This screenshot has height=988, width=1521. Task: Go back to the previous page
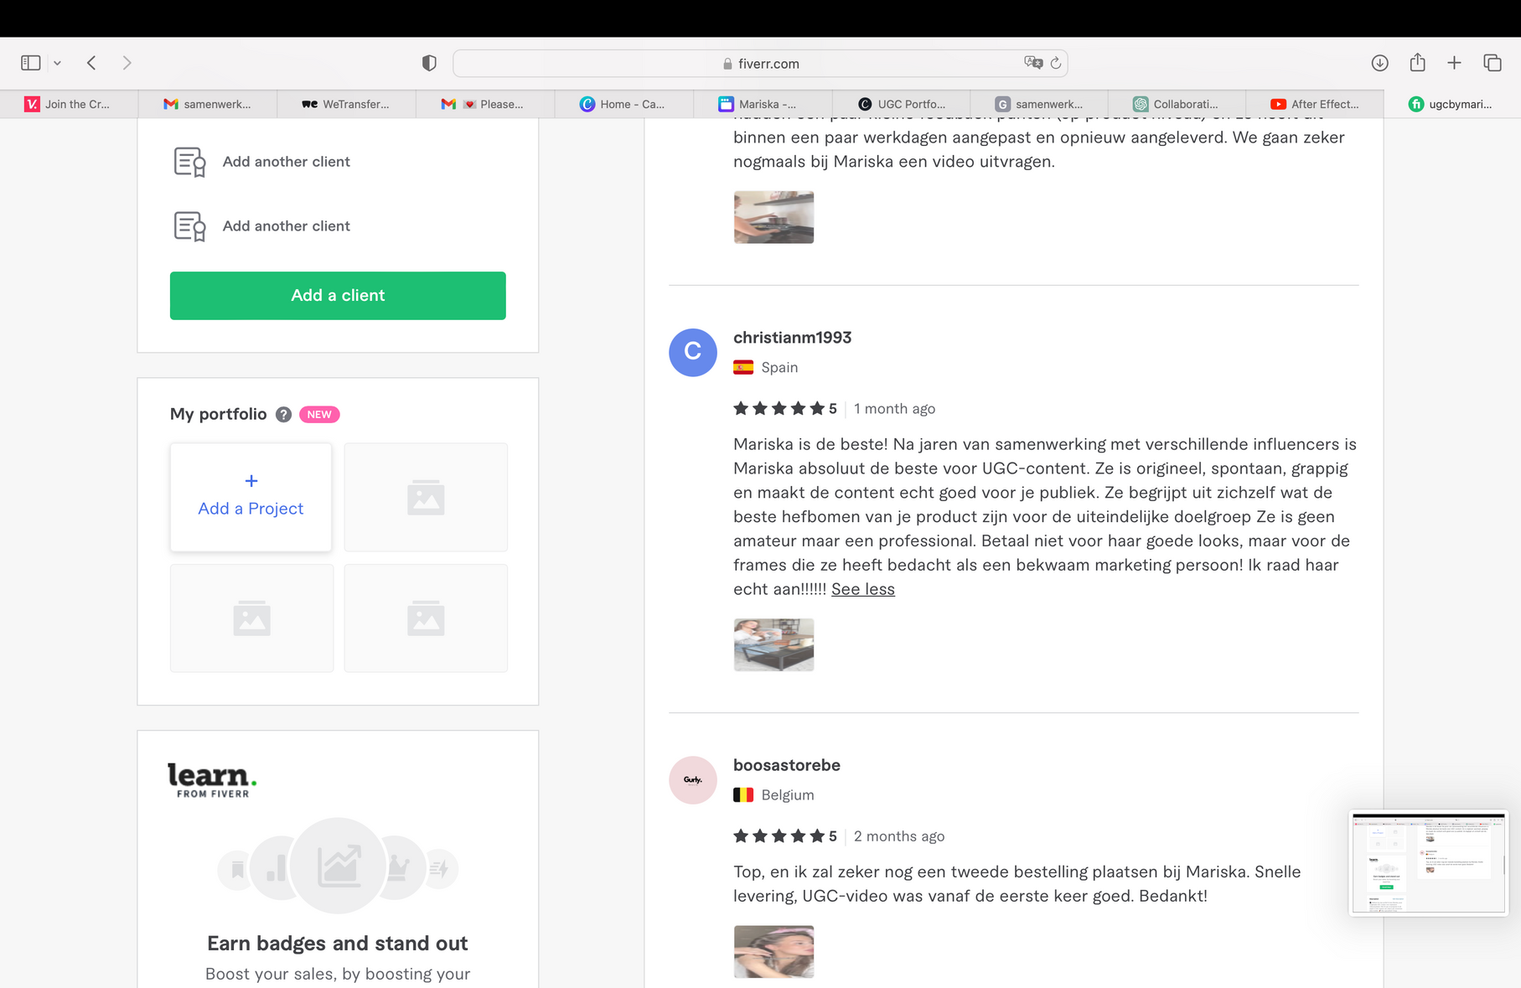91,63
